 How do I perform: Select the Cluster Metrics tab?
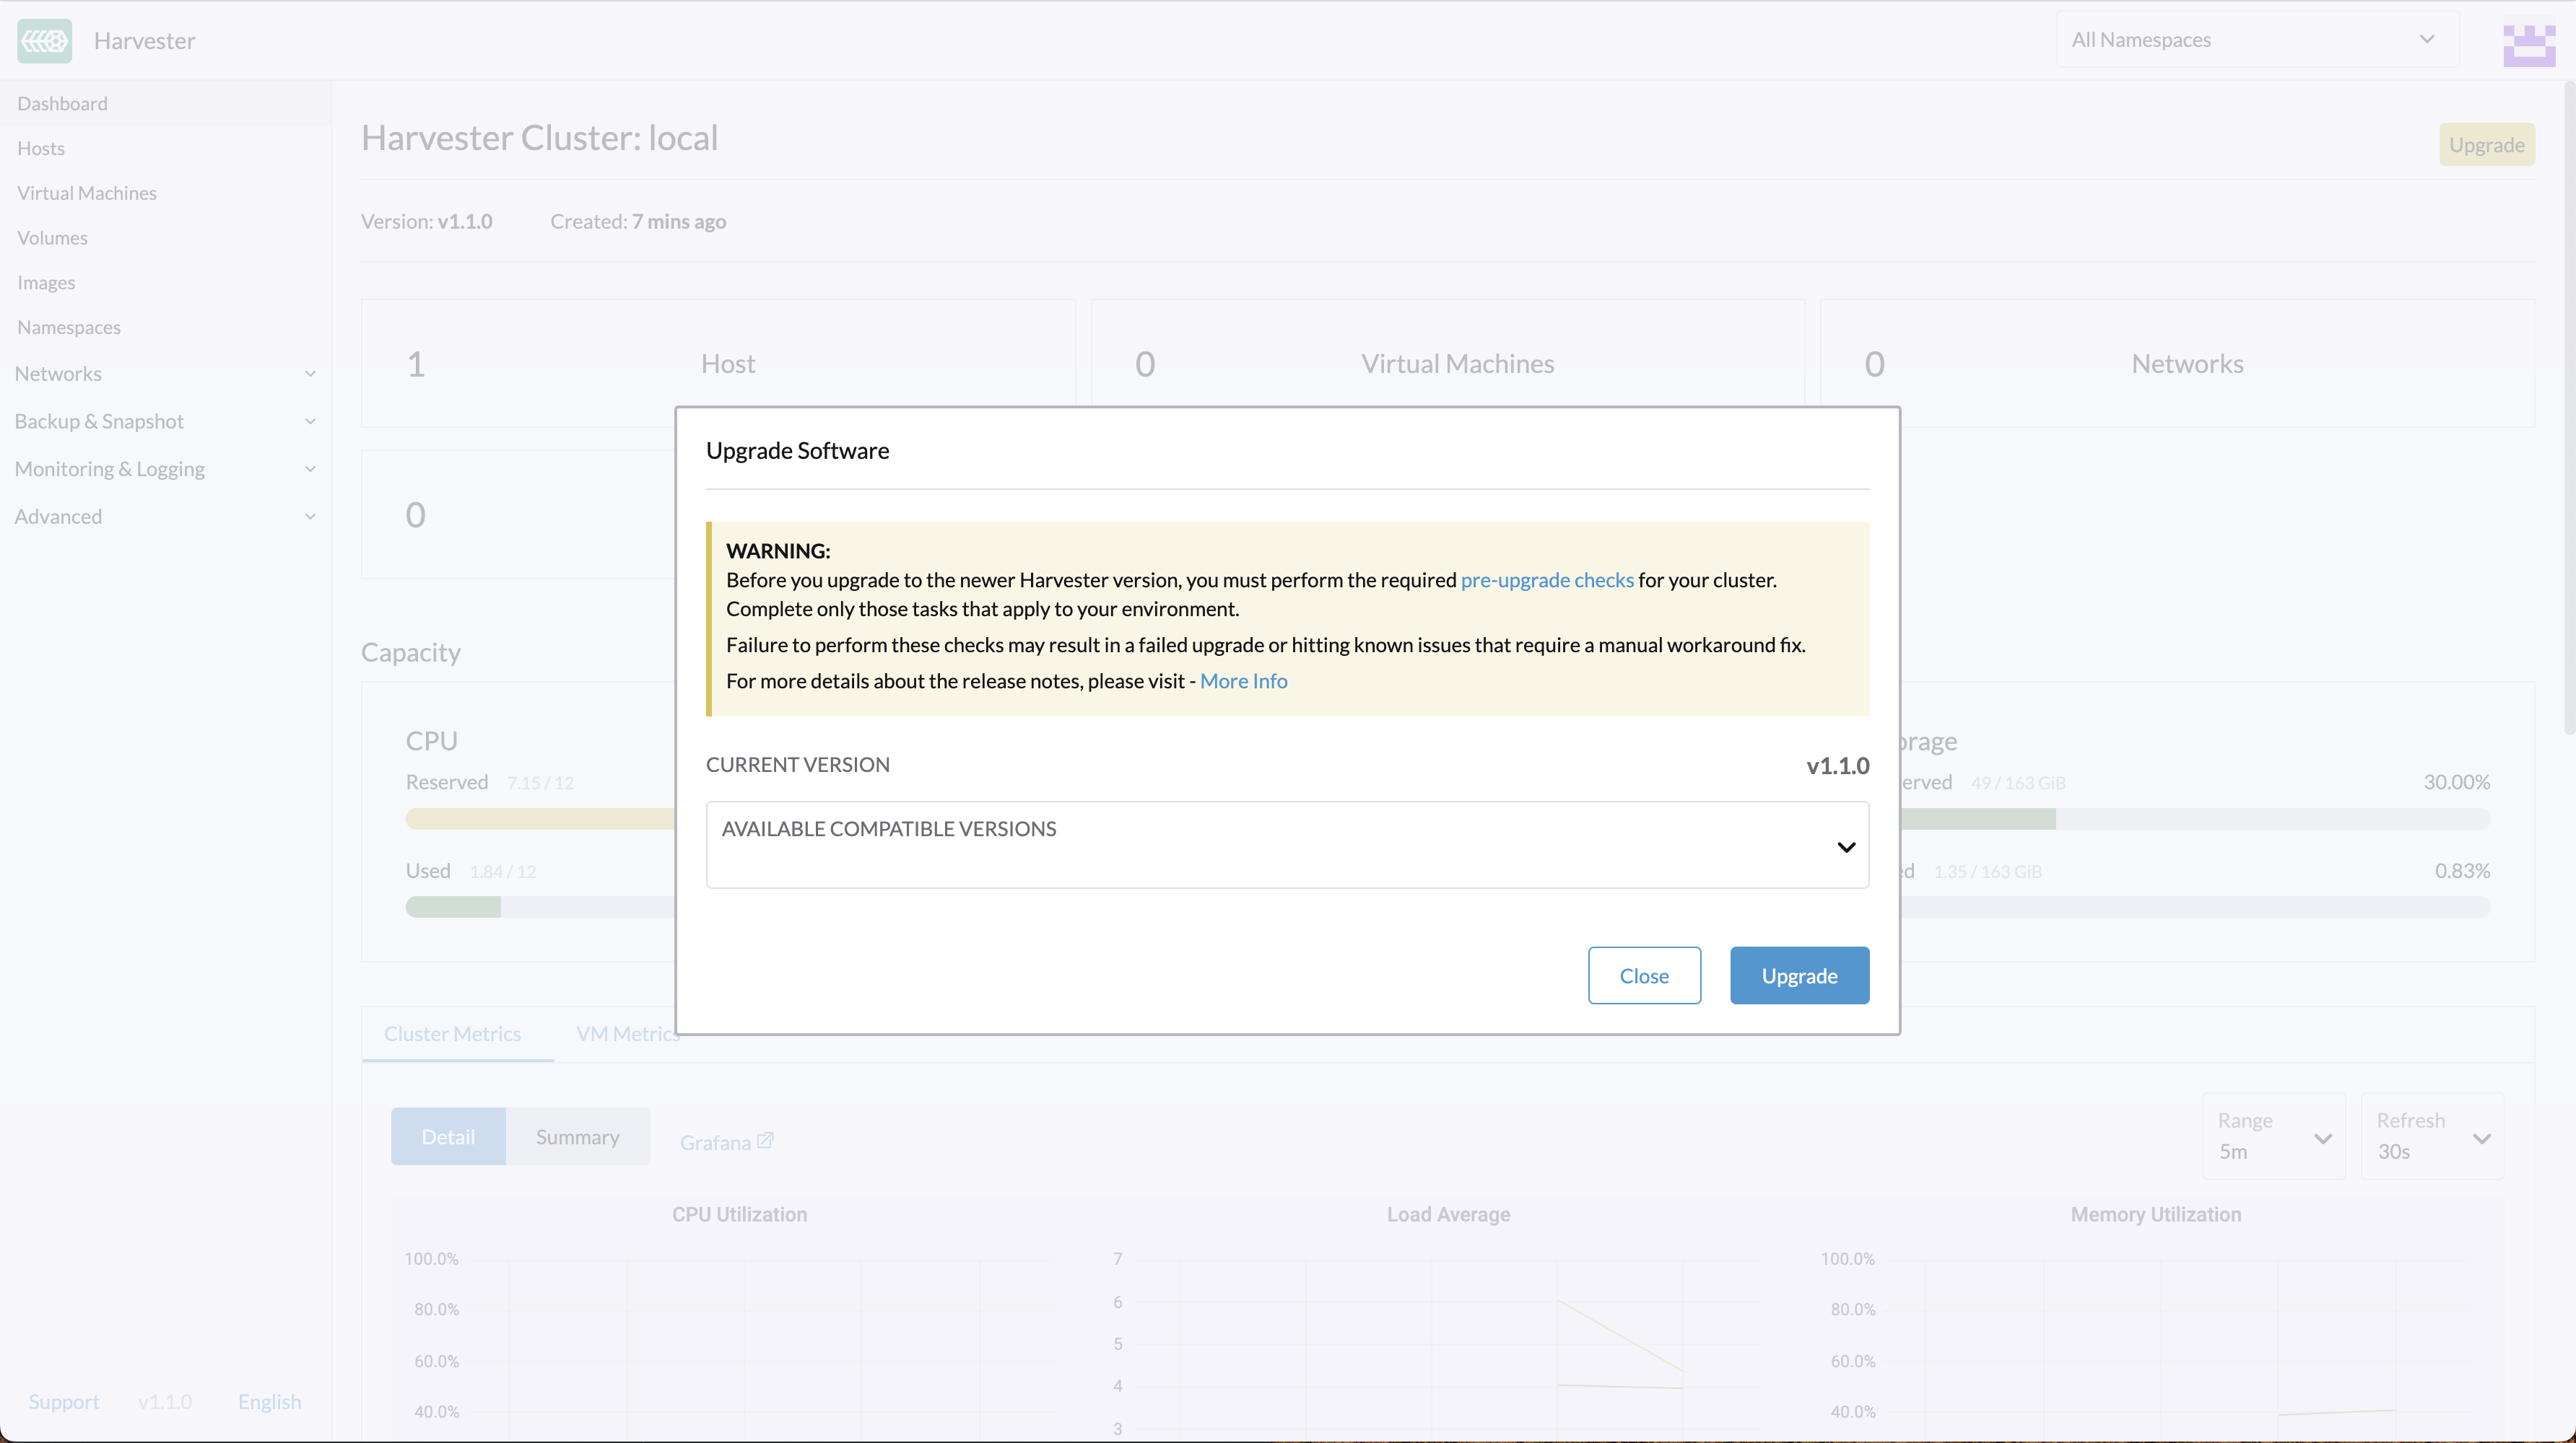click(x=453, y=1033)
